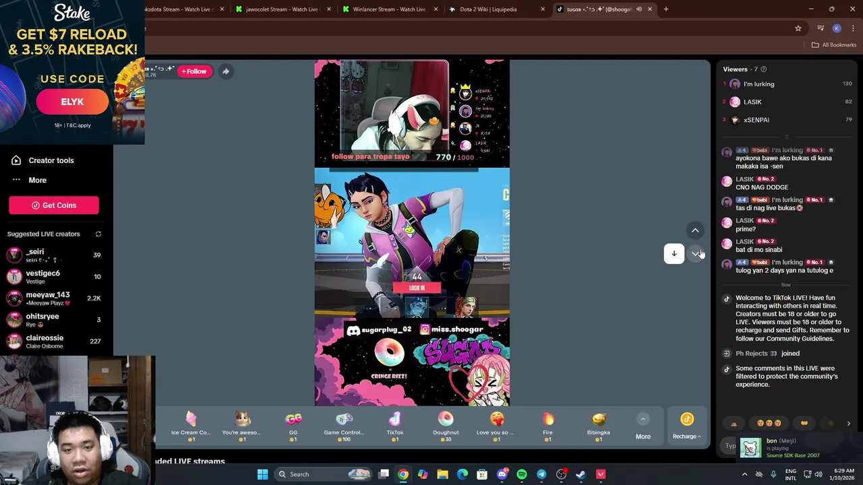The height and width of the screenshot is (485, 863).
Task: Go to the next LIVE with down chevron
Action: coord(695,253)
